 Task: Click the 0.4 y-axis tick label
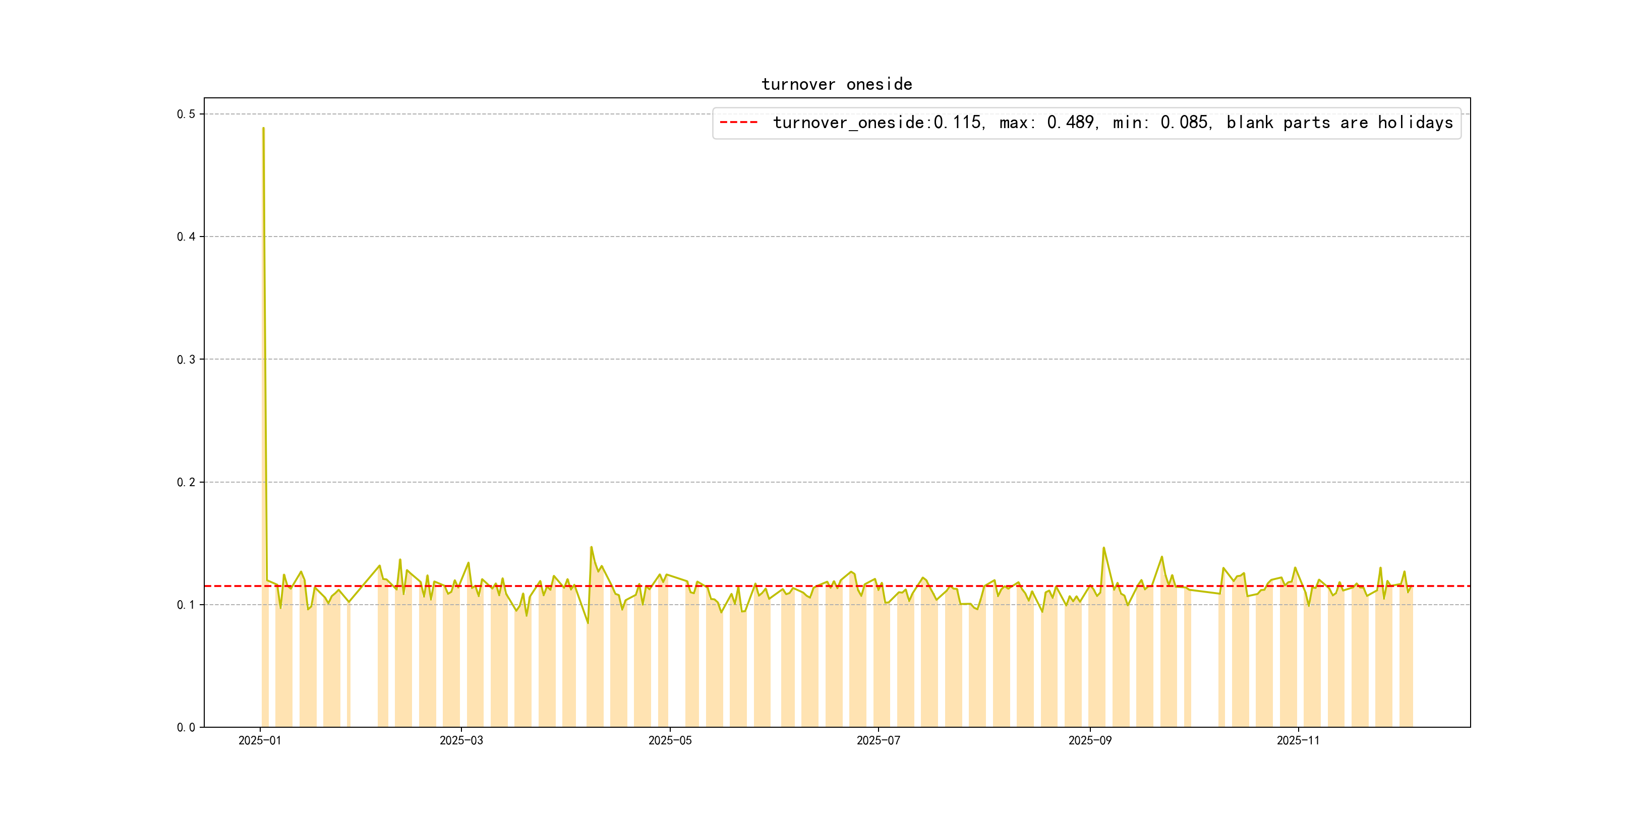186,237
